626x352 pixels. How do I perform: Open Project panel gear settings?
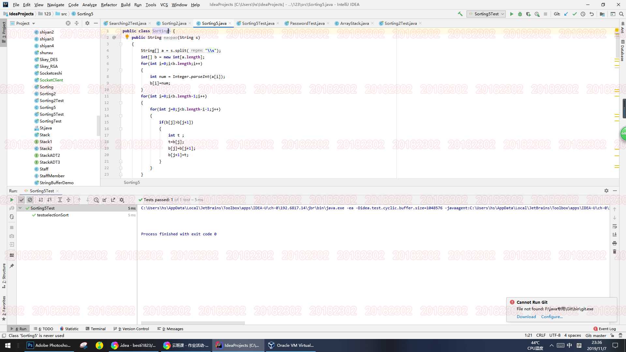(x=87, y=23)
